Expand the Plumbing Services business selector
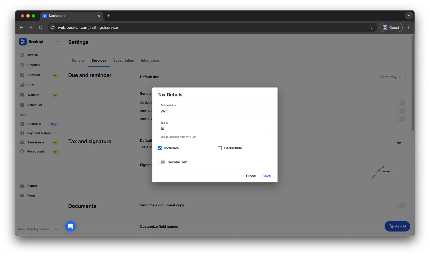430x256 pixels. click(x=55, y=229)
